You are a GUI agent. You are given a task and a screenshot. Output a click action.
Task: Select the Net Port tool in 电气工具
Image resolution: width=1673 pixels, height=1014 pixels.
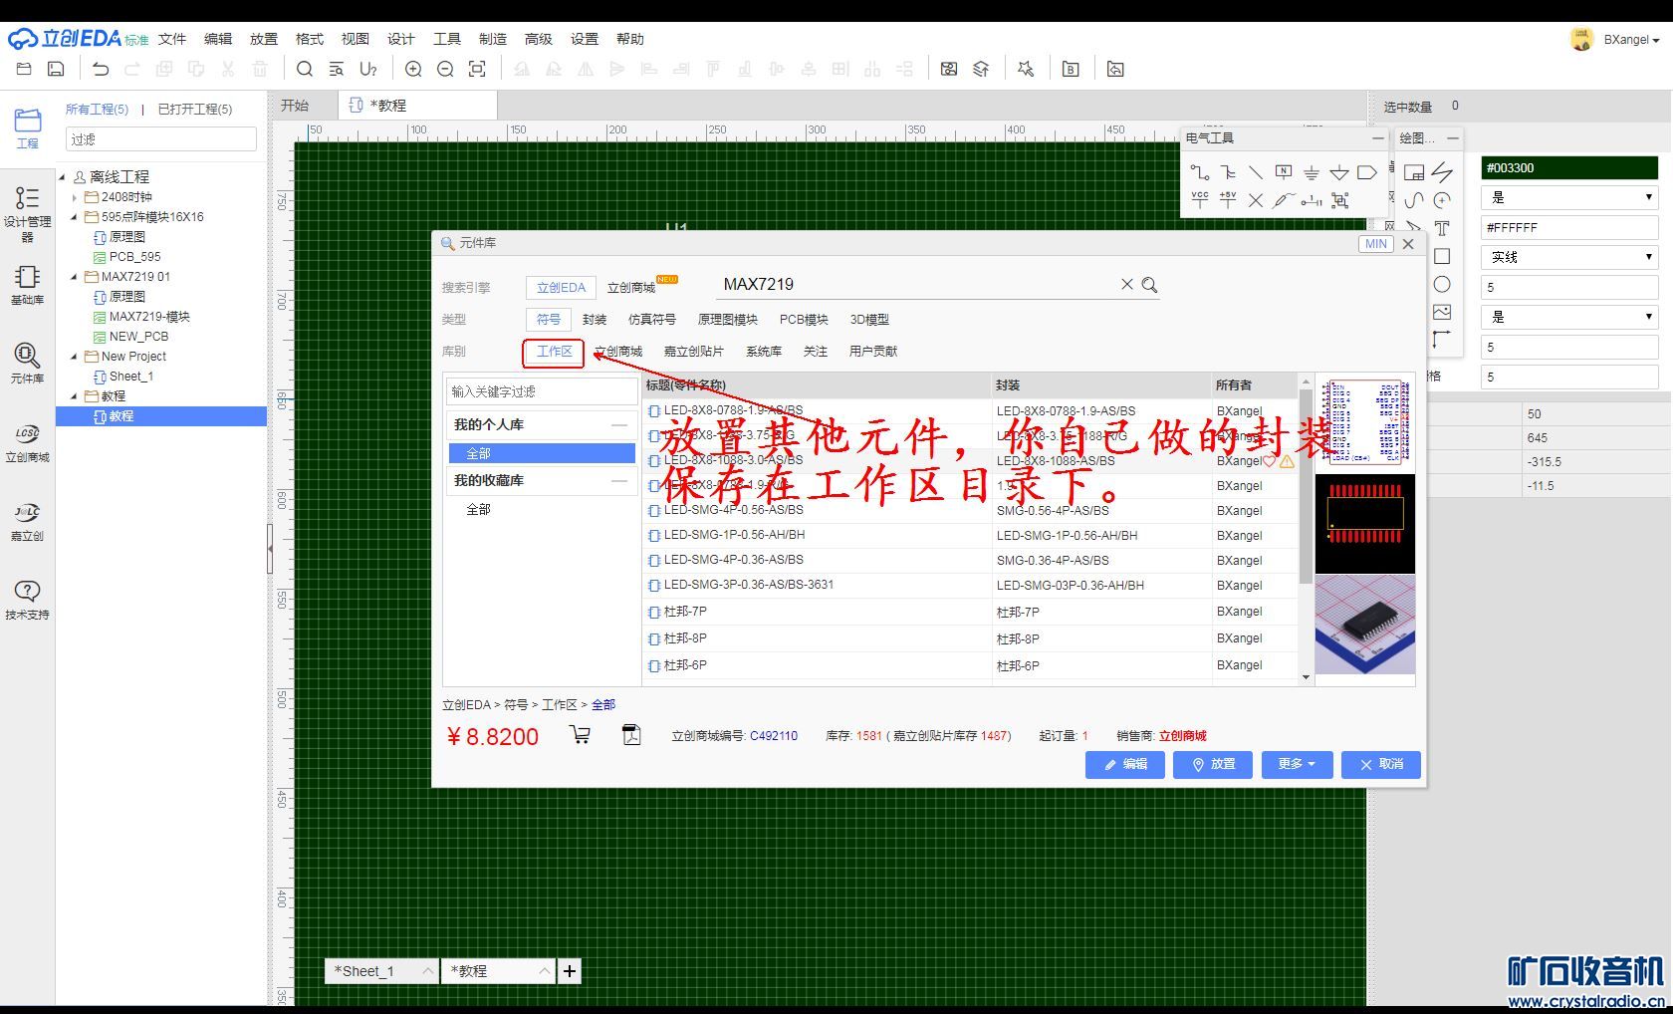pos(1367,172)
